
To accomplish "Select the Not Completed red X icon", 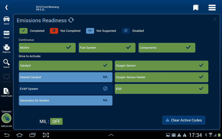I will tap(54, 31).
